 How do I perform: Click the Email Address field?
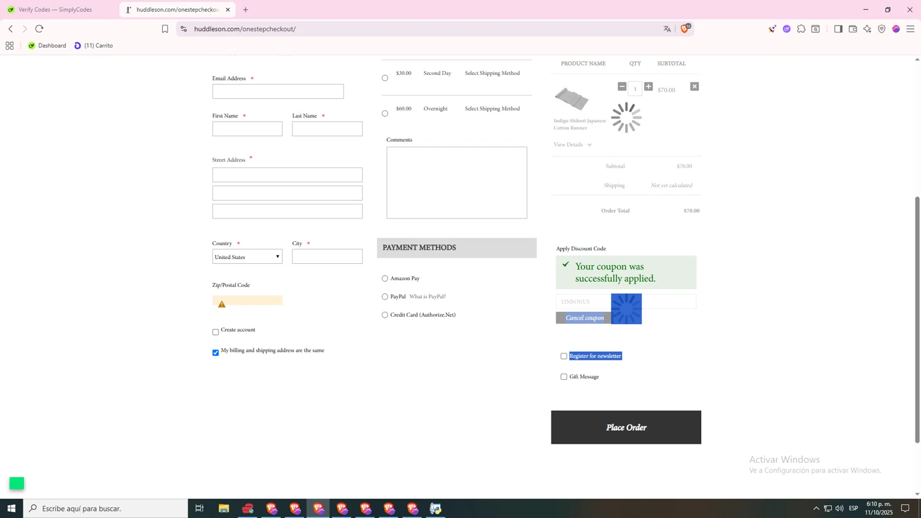point(278,91)
